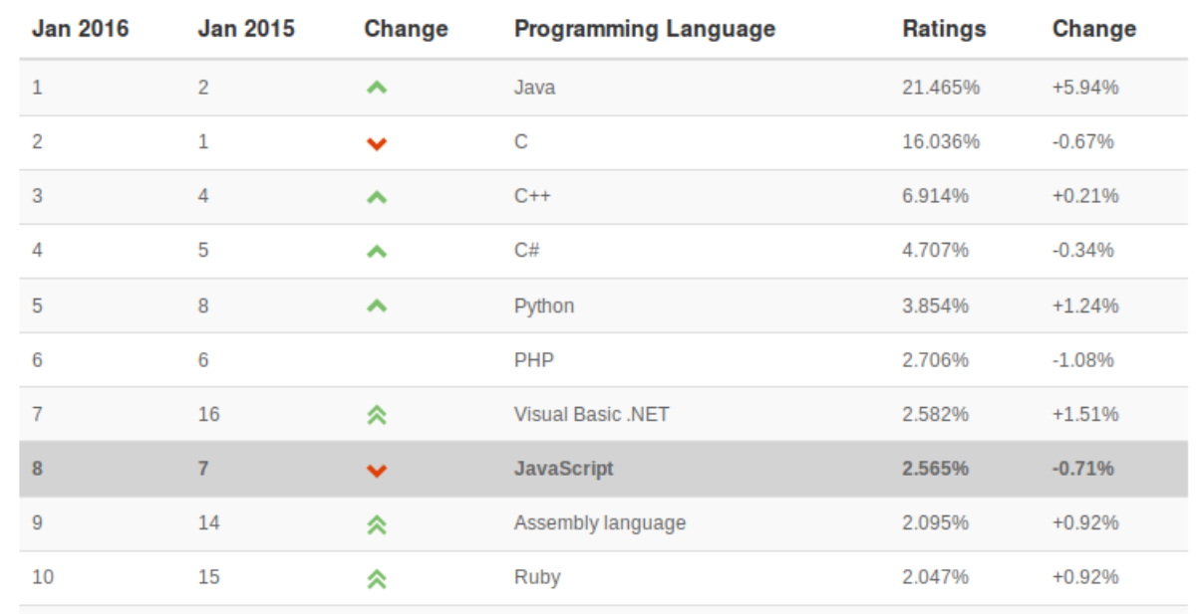The width and height of the screenshot is (1196, 614).
Task: Select the highlighted JavaScript row name
Action: tap(563, 469)
